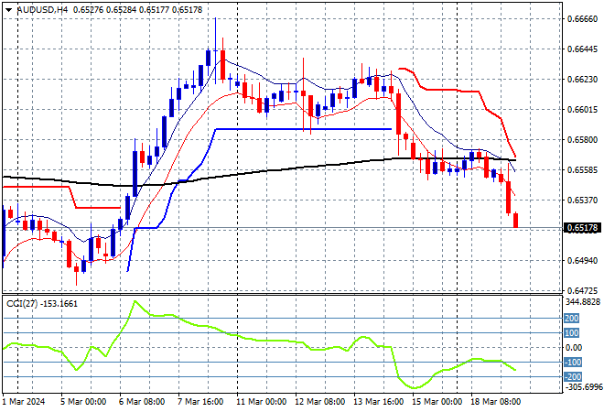Click the tallest blue candle wick at peak
Image resolution: width=604 pixels, height=412 pixels.
click(x=215, y=27)
